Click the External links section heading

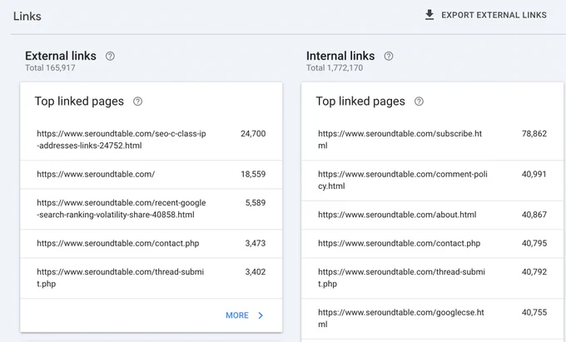pos(61,56)
